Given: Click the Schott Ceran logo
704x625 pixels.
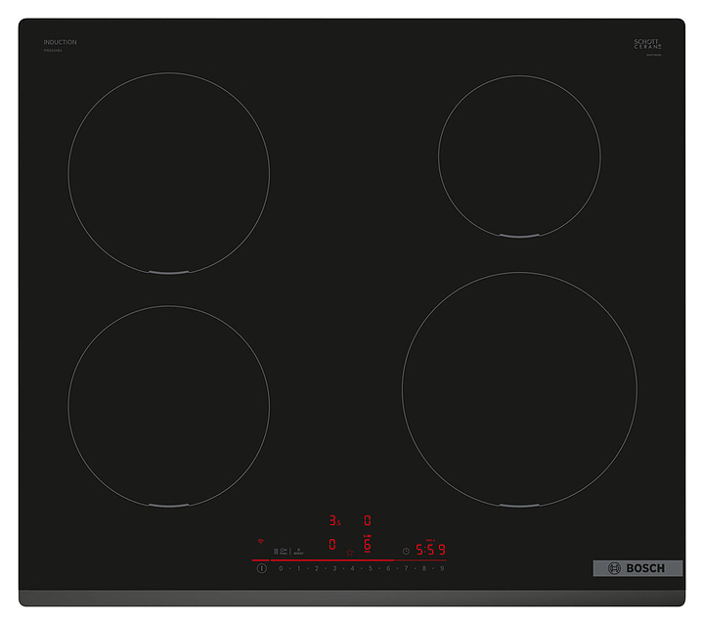Looking at the screenshot, I should pos(647,45).
